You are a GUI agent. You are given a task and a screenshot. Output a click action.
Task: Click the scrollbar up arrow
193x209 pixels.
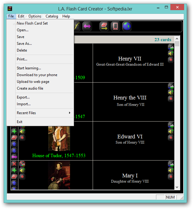tap(177, 39)
